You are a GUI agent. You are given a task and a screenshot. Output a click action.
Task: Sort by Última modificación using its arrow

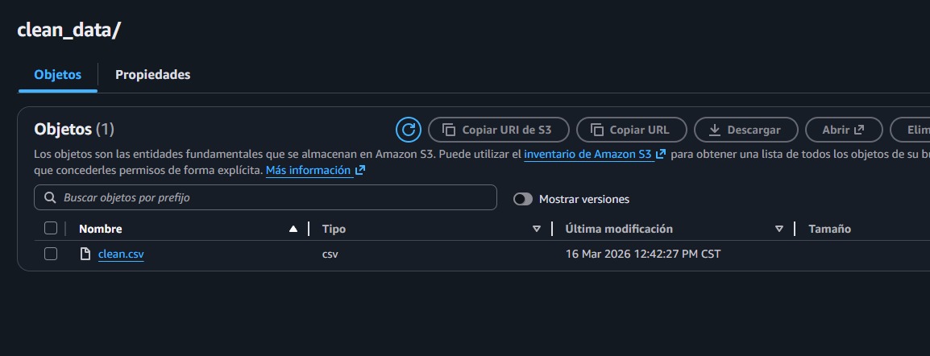(779, 229)
